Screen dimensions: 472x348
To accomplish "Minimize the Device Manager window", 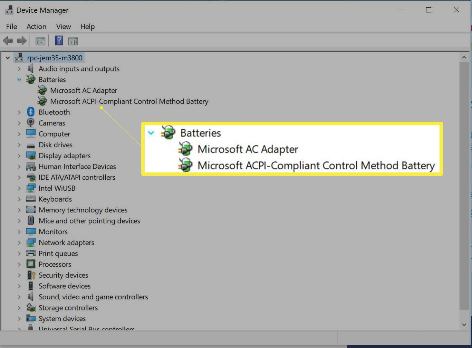I will coord(401,10).
